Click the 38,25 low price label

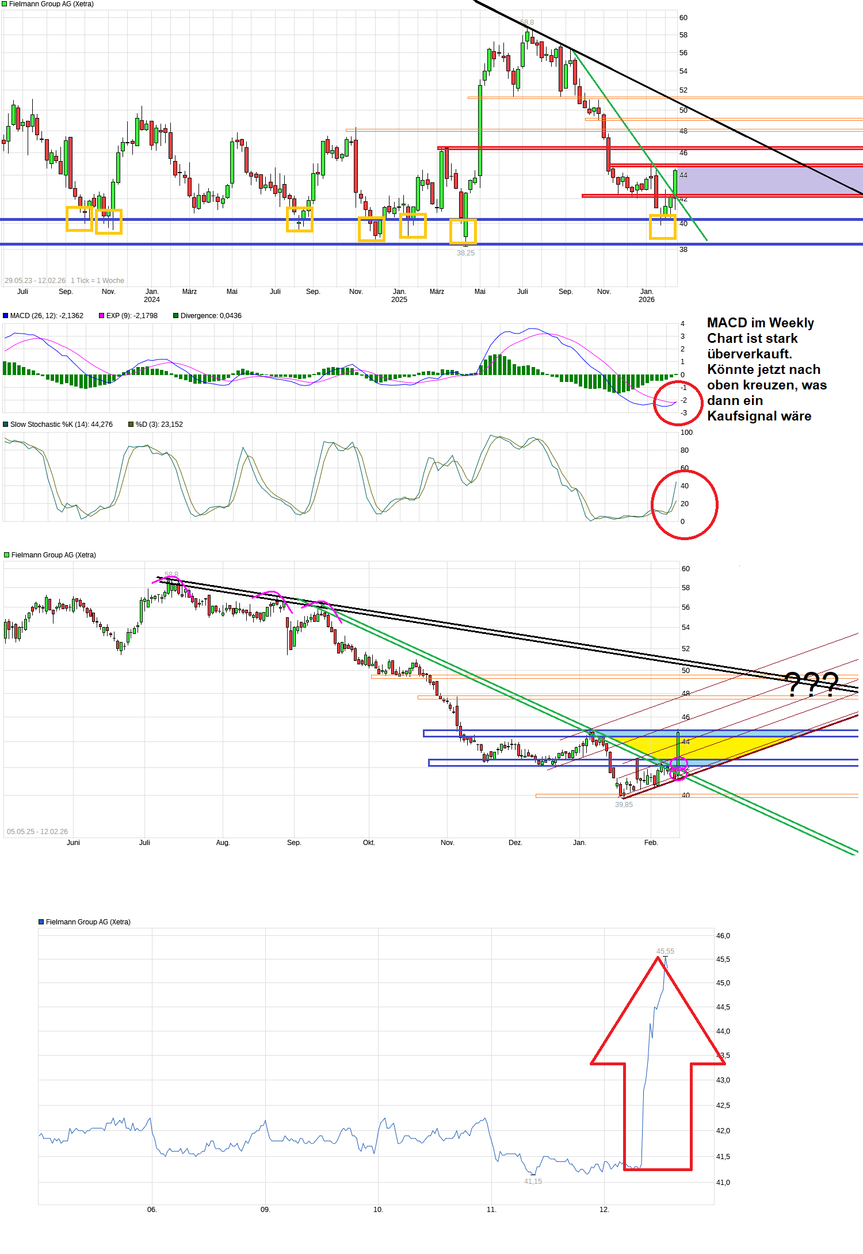click(465, 253)
